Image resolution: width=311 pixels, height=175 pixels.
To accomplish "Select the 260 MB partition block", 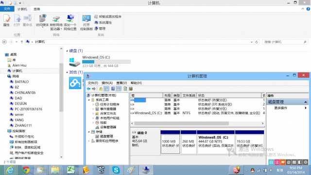I will [x=189, y=142].
